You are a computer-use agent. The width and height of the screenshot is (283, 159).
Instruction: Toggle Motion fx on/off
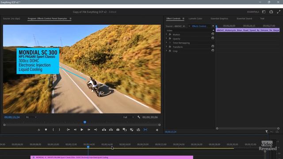coord(170,34)
